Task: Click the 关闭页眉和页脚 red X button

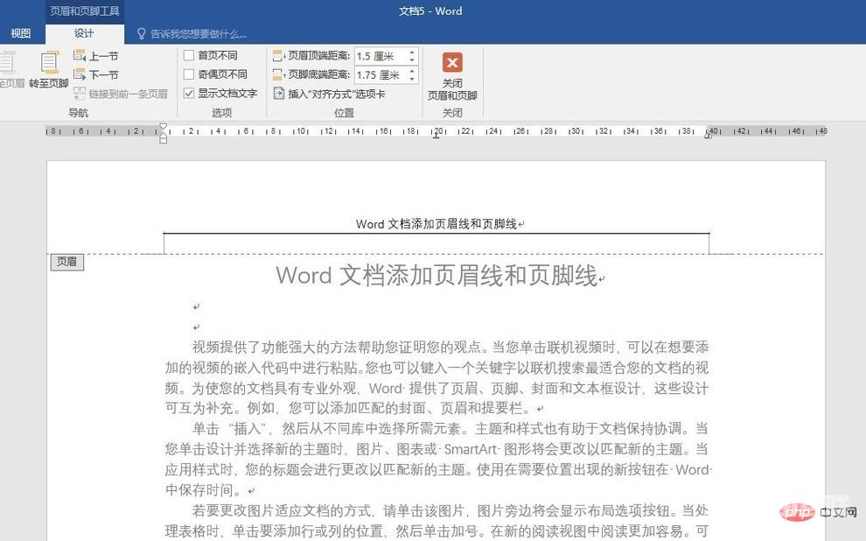Action: point(452,63)
